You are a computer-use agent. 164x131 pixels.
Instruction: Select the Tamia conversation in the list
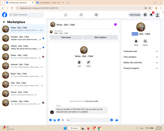[x=23, y=29]
